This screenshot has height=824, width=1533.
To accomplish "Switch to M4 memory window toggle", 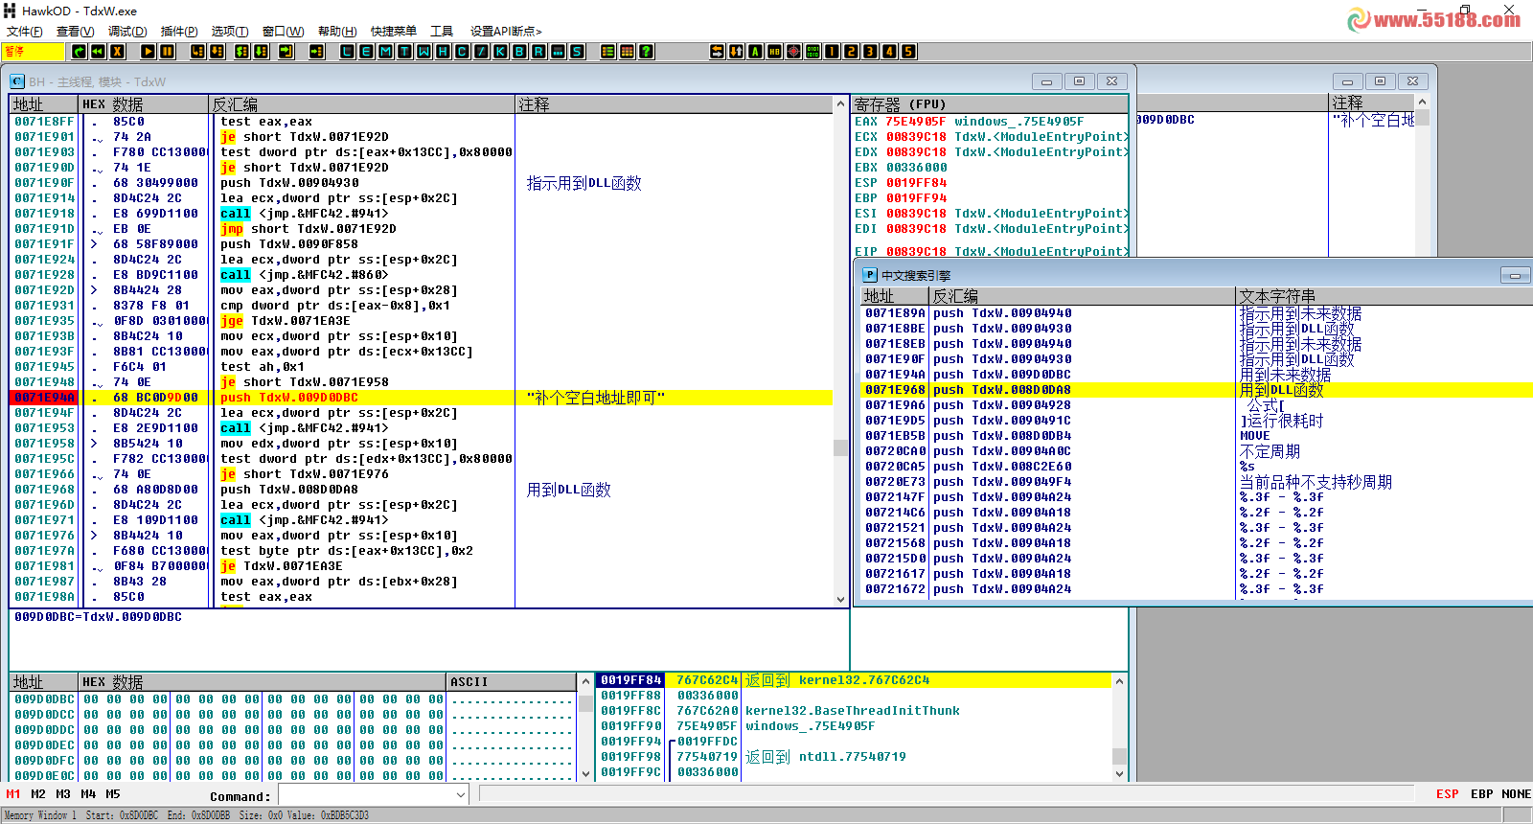I will pos(88,794).
